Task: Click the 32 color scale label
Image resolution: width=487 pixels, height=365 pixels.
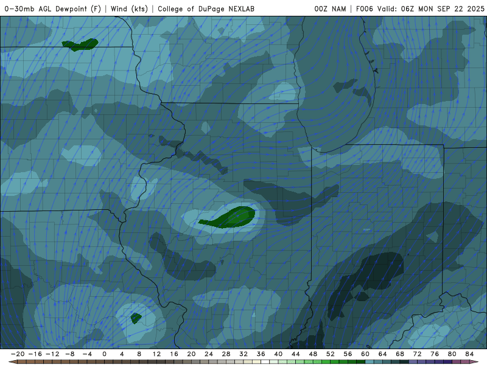Action: [x=243, y=354]
